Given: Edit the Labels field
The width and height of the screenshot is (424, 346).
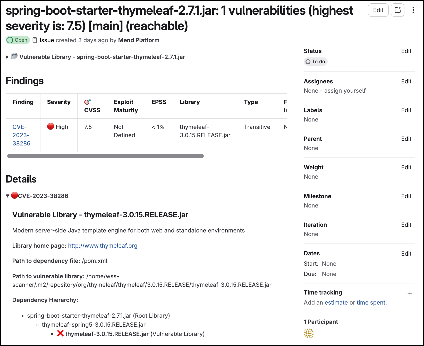Looking at the screenshot, I should coord(406,110).
